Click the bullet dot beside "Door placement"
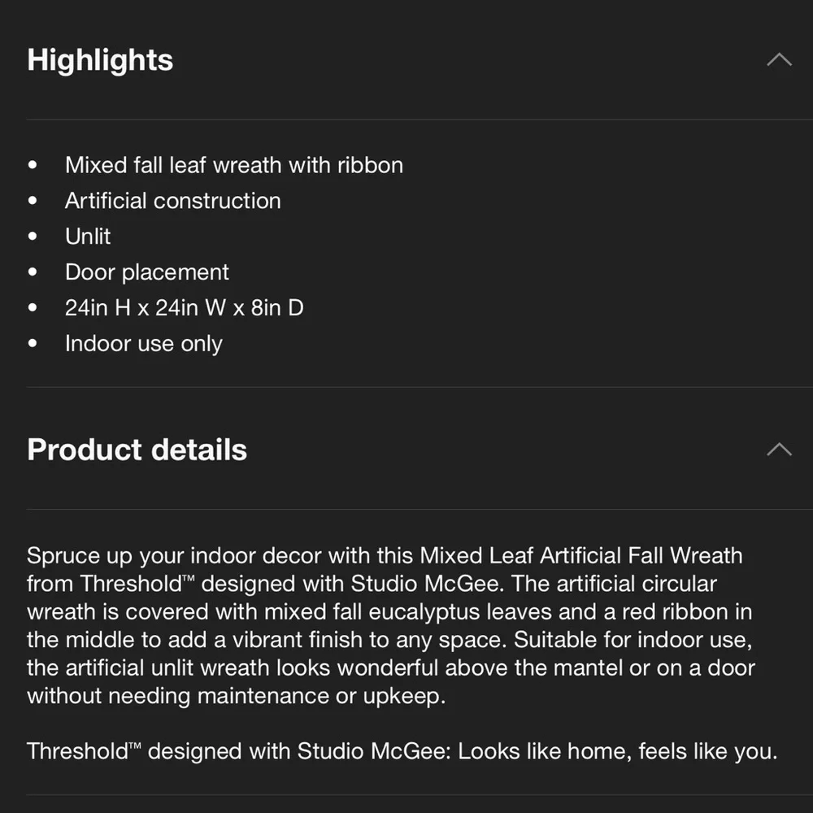 pyautogui.click(x=33, y=272)
